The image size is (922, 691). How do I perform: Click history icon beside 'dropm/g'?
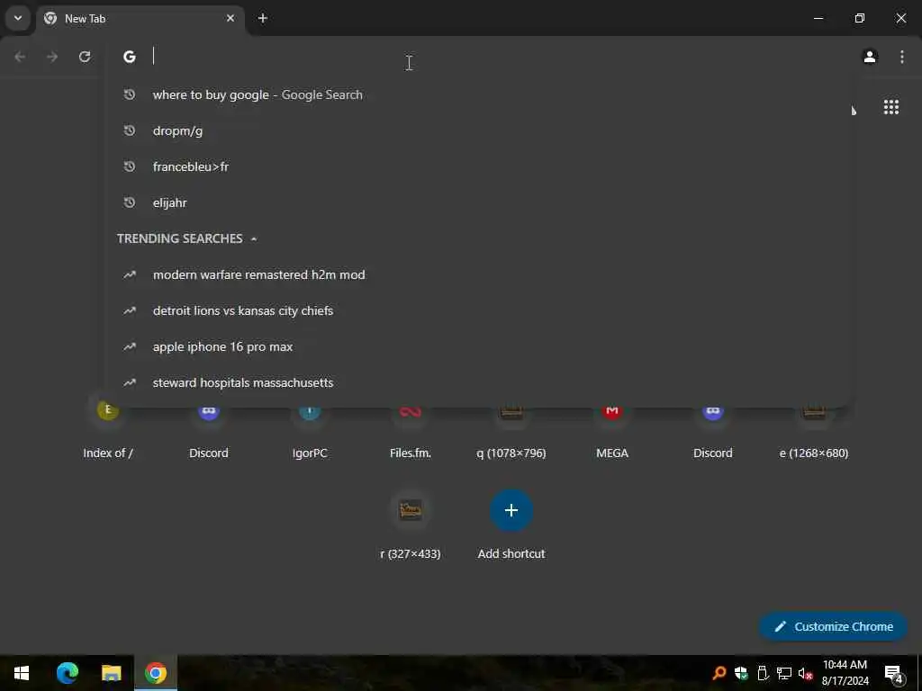[130, 130]
